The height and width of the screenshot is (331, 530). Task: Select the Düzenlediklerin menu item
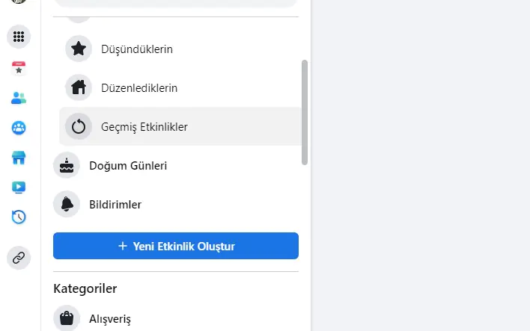coord(139,88)
